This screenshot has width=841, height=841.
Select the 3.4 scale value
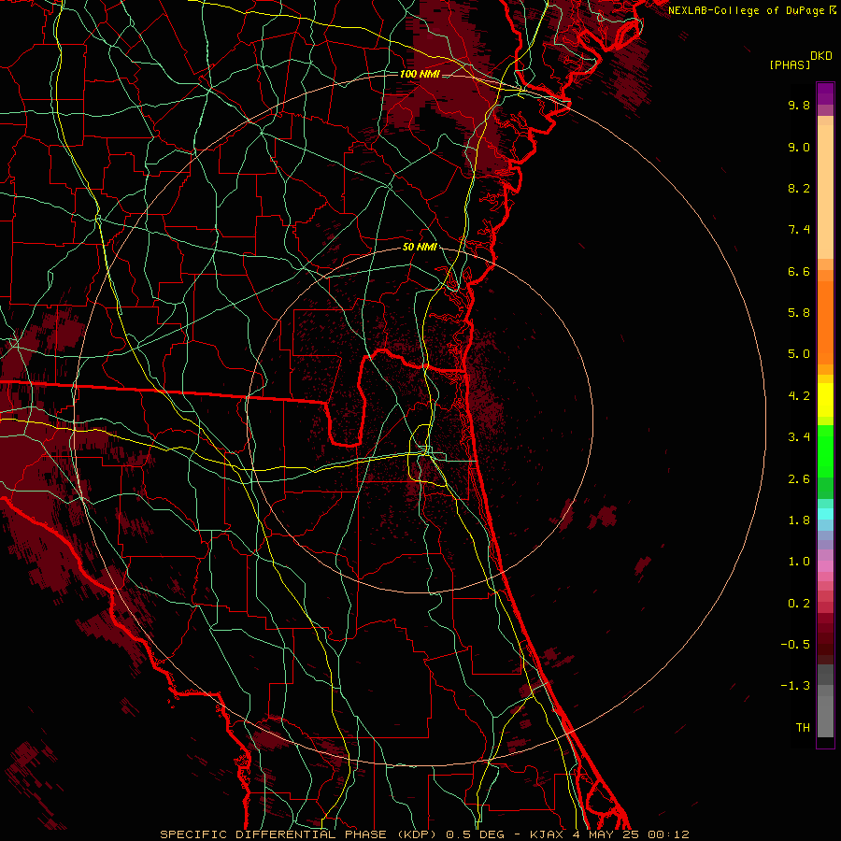[x=799, y=437]
